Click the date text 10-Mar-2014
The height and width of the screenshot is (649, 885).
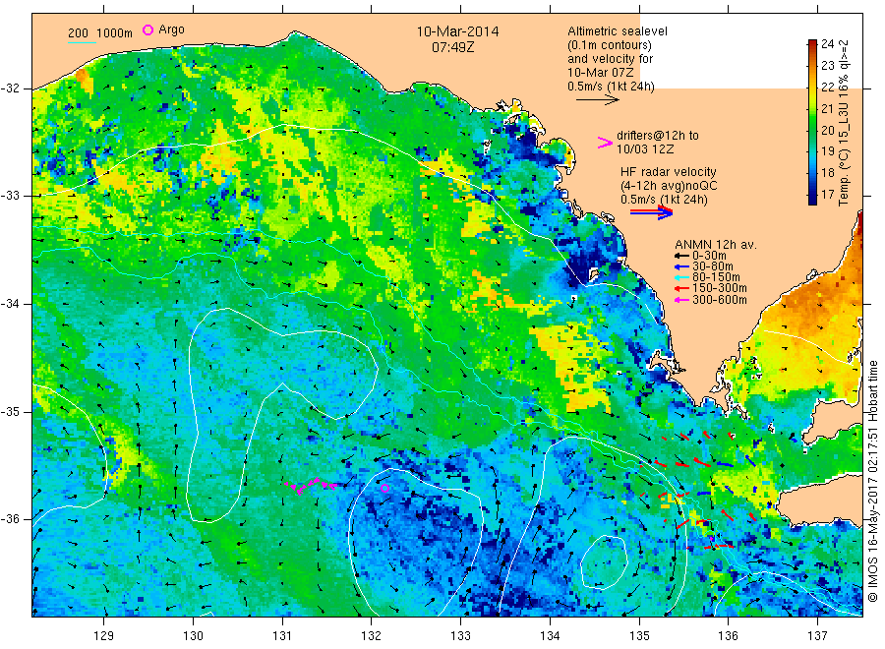tap(457, 31)
